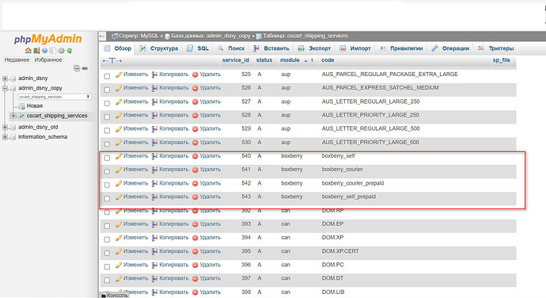Collapse the top panel with the arrow button
Screen dimensions: 546x298
pos(102,36)
